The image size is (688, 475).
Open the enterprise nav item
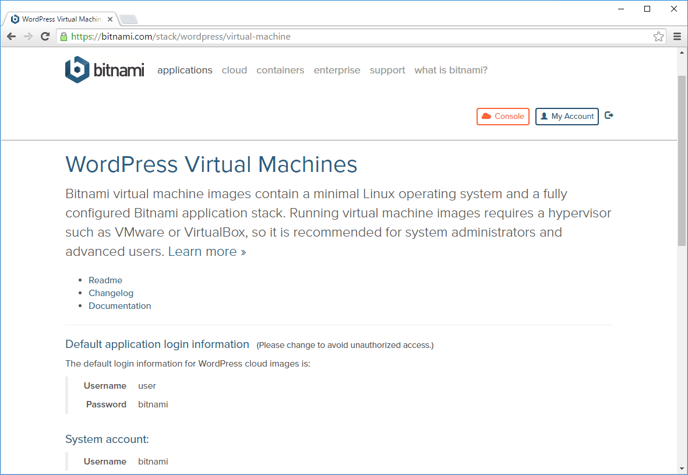[337, 71]
